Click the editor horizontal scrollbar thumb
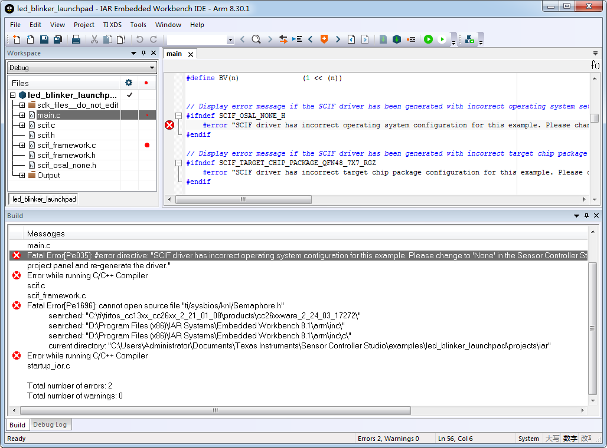 click(243, 199)
